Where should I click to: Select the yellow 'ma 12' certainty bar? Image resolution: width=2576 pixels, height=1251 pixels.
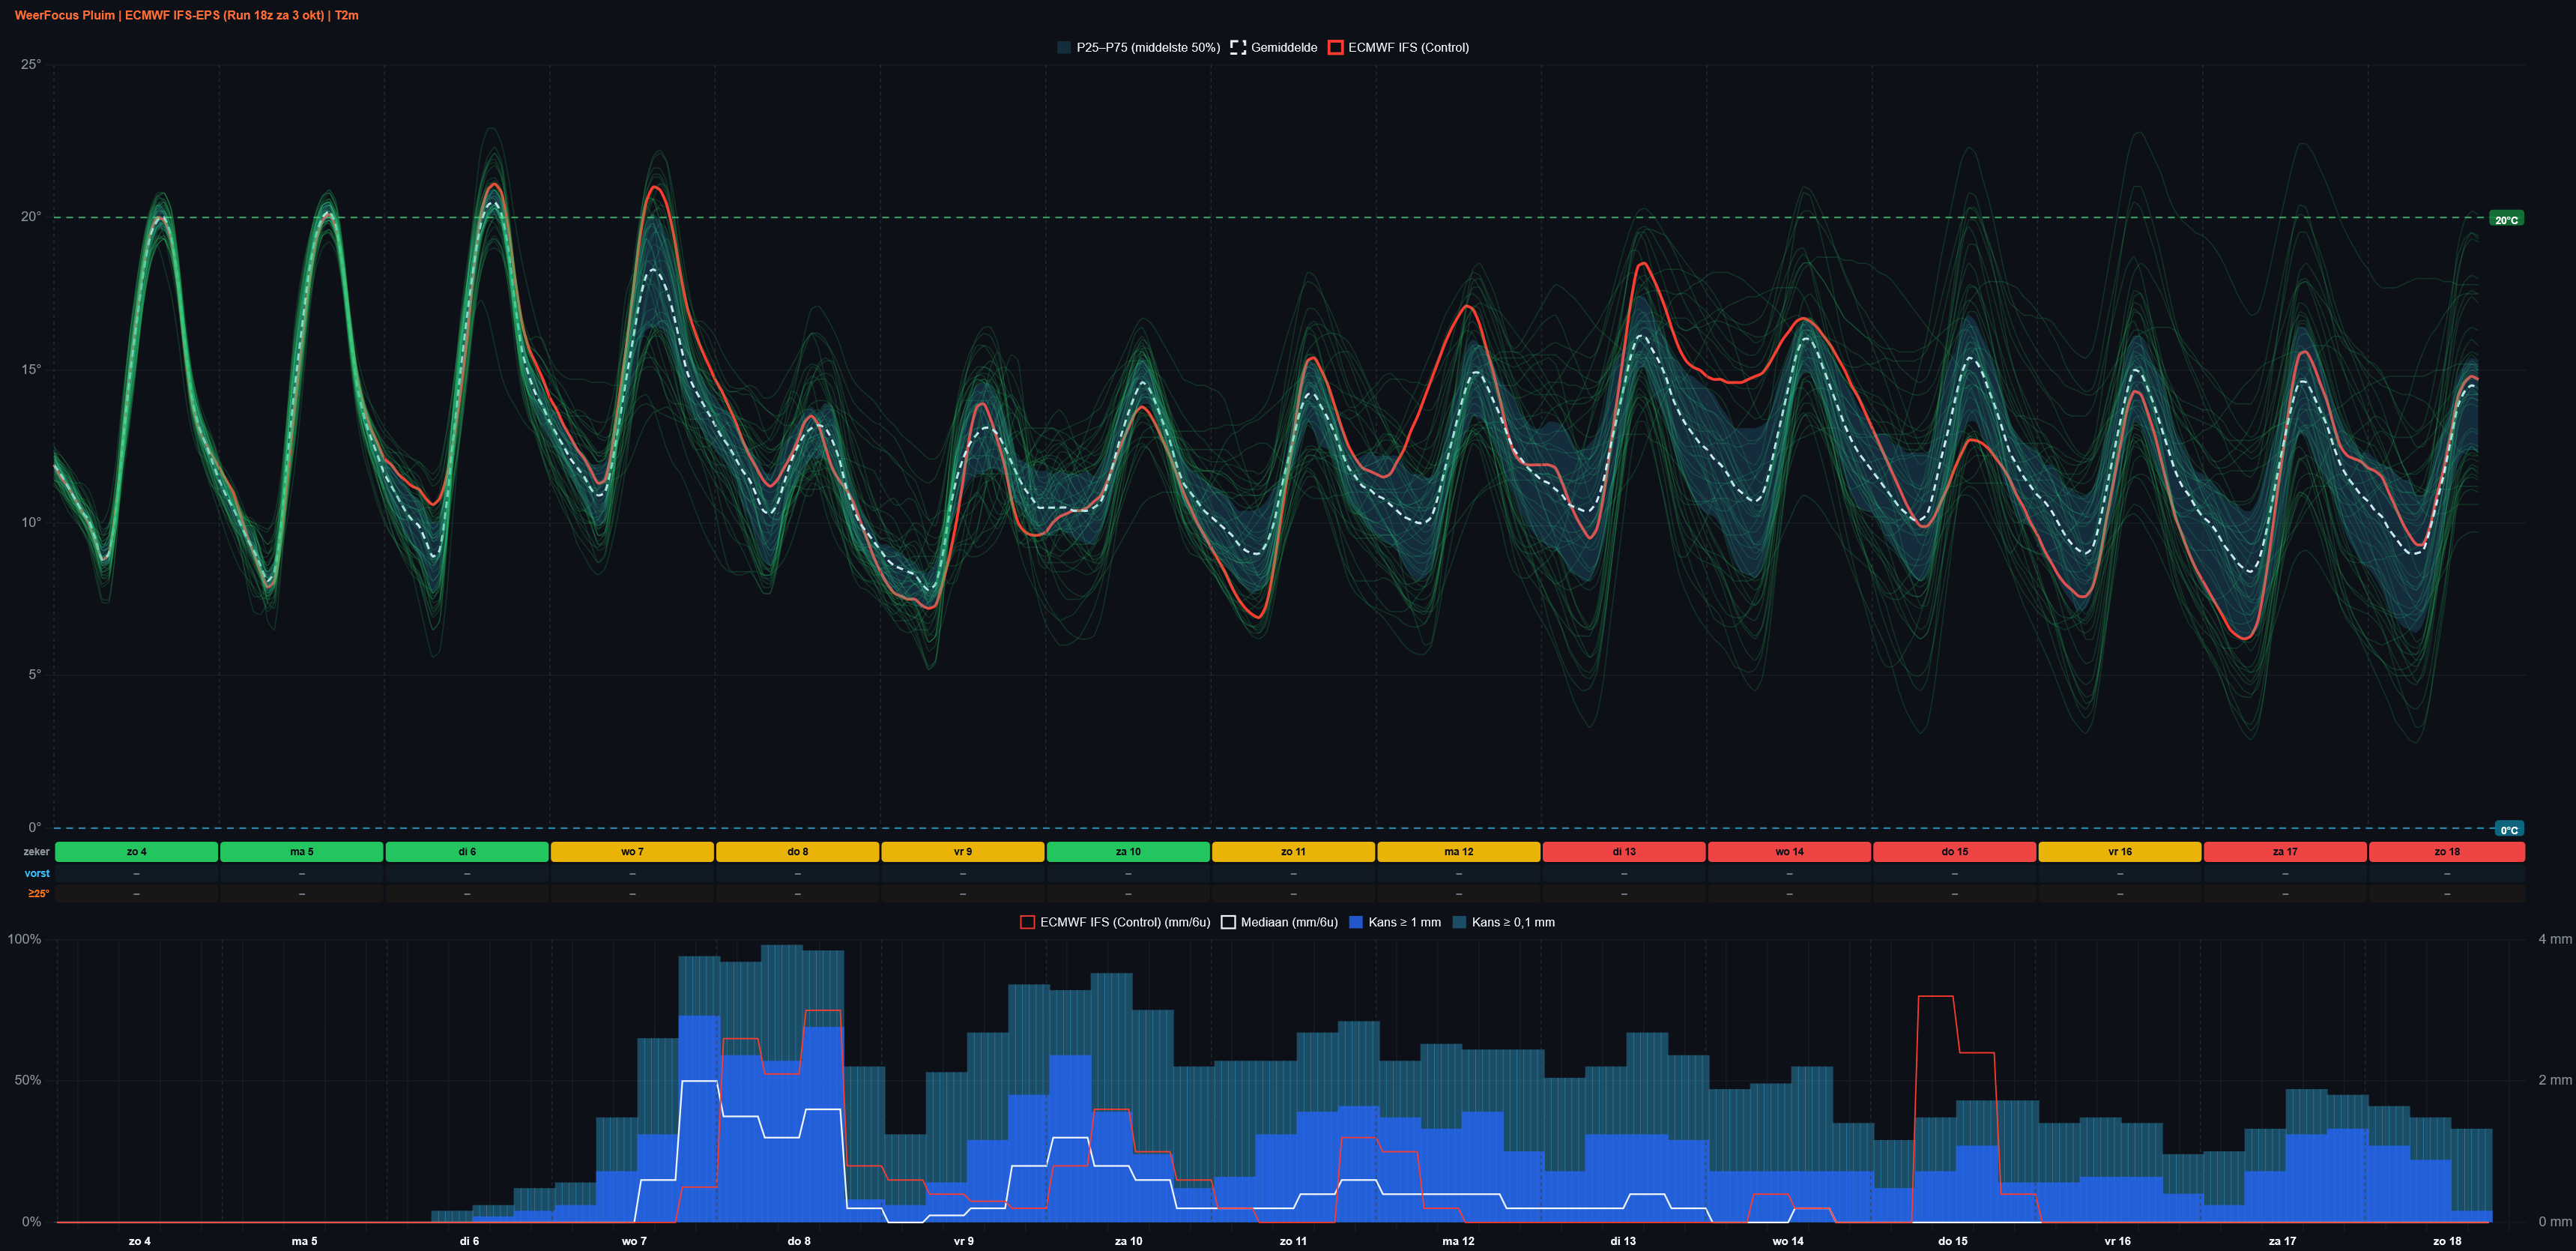(x=1459, y=852)
